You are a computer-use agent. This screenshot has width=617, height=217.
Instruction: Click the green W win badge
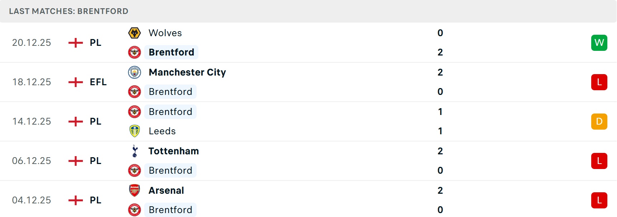click(x=599, y=43)
